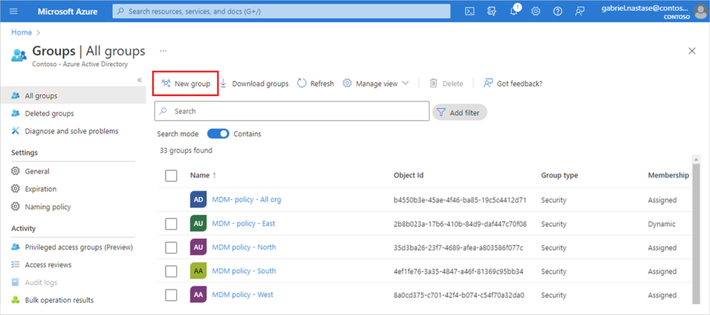Screen dimensions: 710x315
Task: Click AU avatar of North group
Action: tap(198, 247)
